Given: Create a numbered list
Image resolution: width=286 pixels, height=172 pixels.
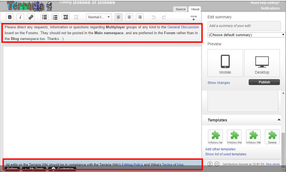Looking at the screenshot, I should [x=55, y=17].
